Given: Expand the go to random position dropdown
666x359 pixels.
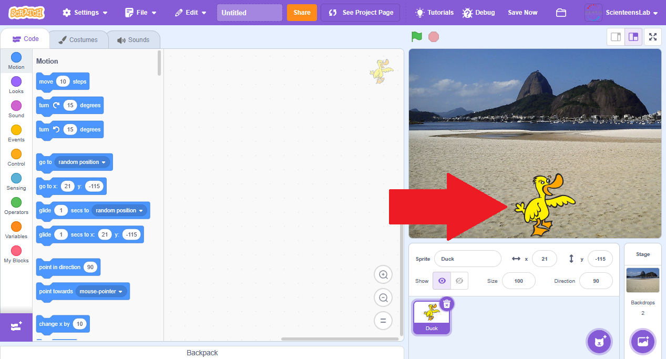Looking at the screenshot, I should click(x=83, y=162).
